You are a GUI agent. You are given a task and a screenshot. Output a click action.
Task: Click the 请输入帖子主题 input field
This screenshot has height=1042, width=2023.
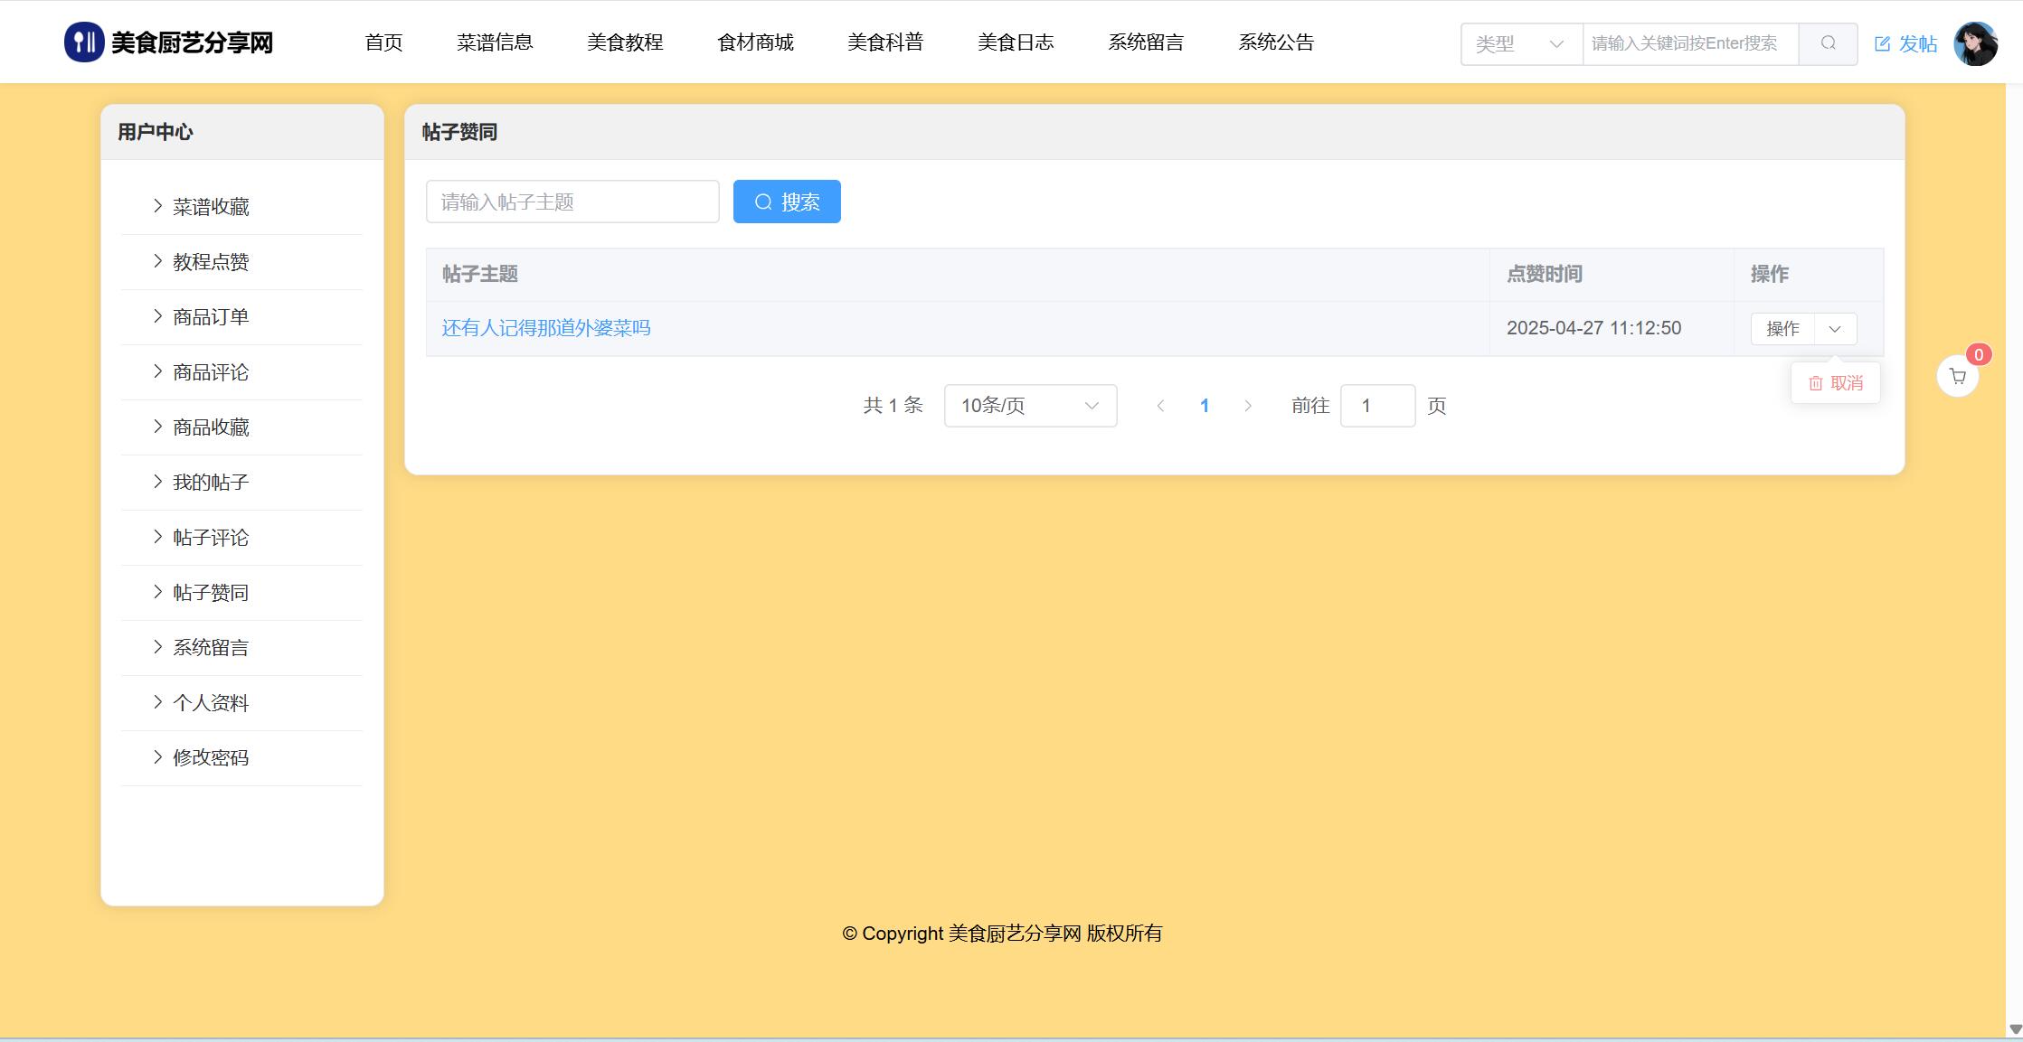(x=572, y=202)
